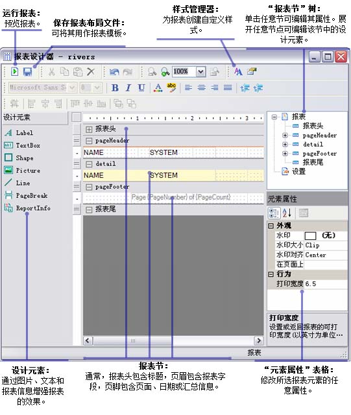Toggle Underline formatting

pyautogui.click(x=141, y=88)
